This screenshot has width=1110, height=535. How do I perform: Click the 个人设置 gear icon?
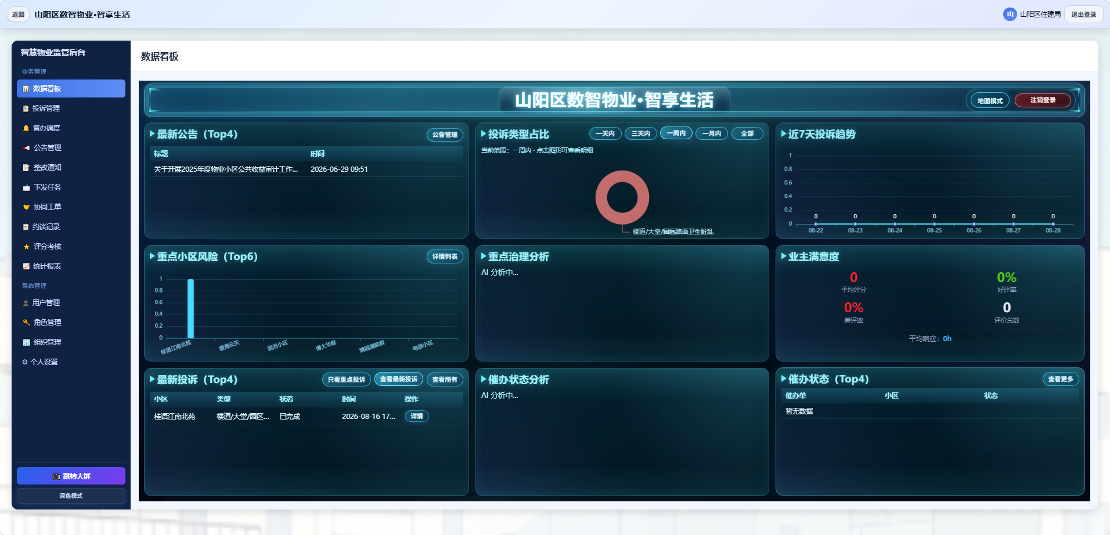25,362
